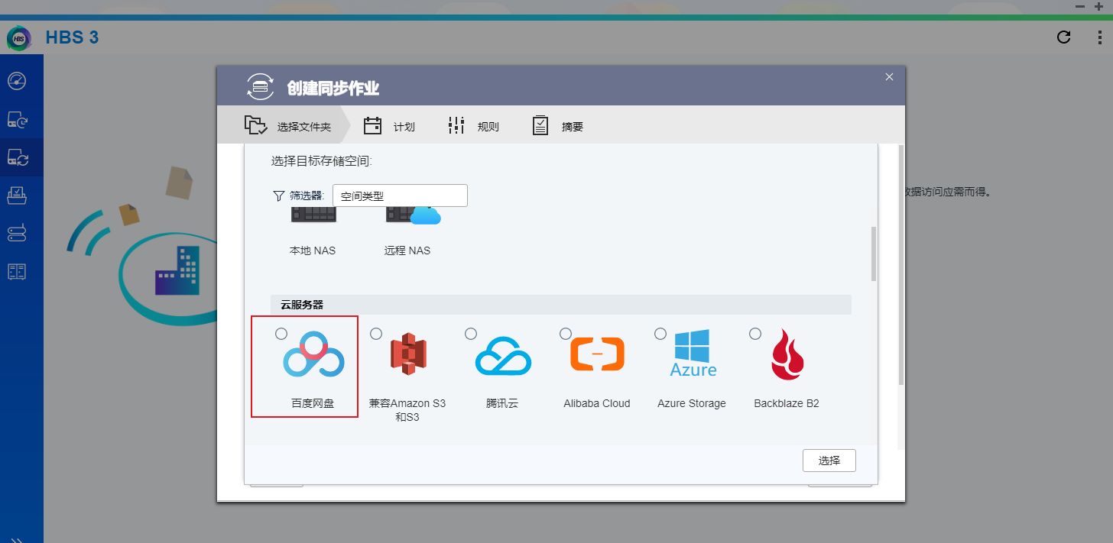1113x543 pixels.
Task: Click the Backblaze B2 flame icon
Action: tap(787, 355)
